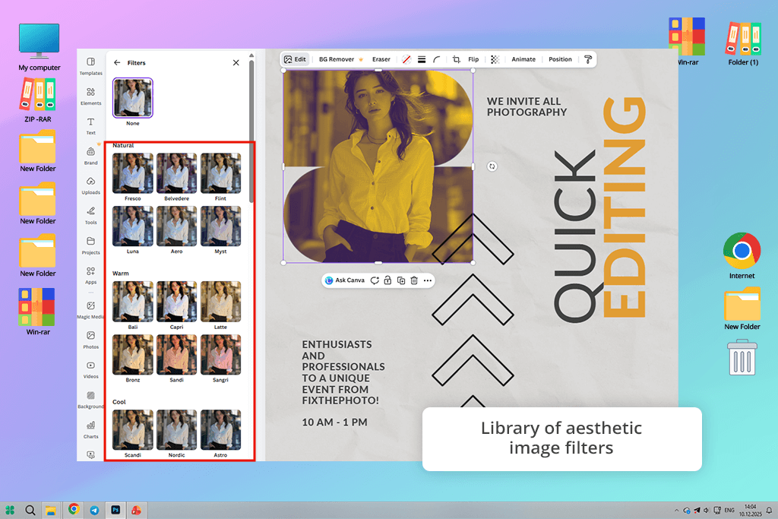Click the copy style paint roller icon
Screen dimensions: 778x519
click(x=588, y=59)
